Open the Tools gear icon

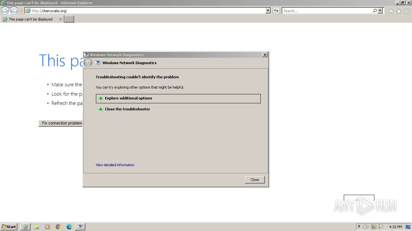pos(407,11)
